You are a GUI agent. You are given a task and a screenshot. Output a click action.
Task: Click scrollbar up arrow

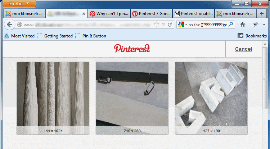tap(265, 44)
